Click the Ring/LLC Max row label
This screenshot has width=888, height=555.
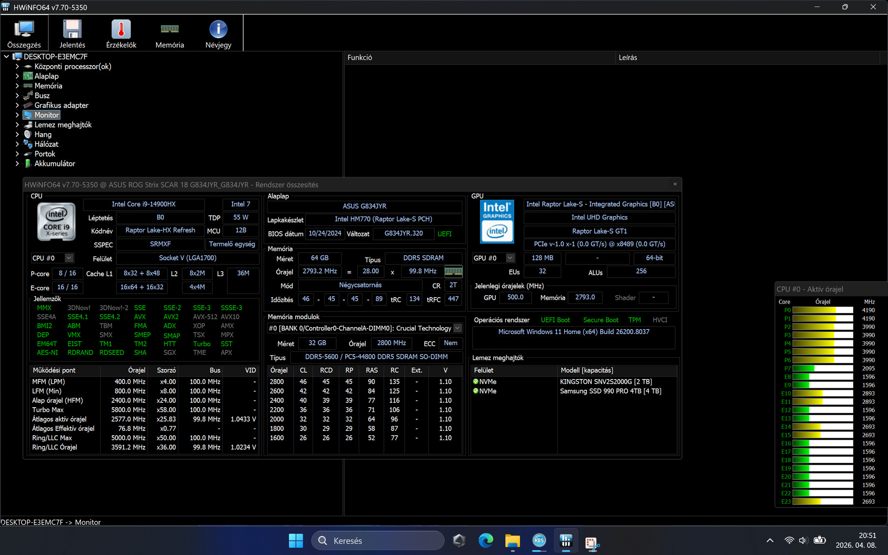(52, 438)
